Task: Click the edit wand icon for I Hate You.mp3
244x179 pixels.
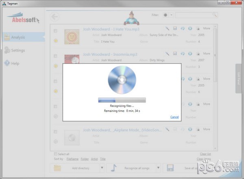Action: coord(167,28)
